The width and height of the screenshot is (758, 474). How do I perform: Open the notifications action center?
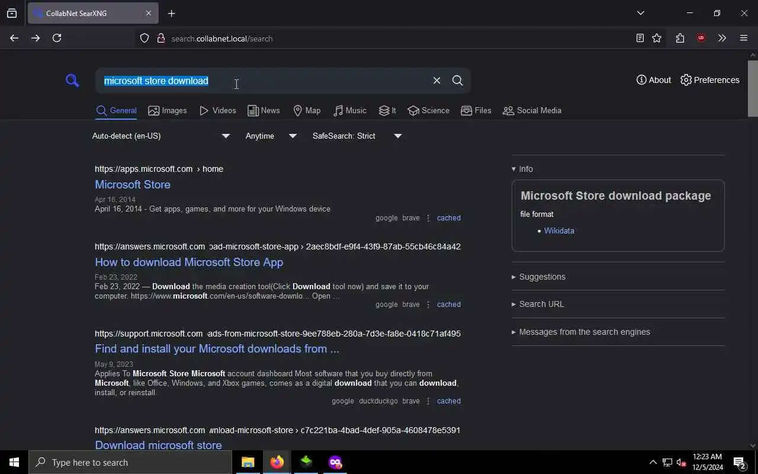click(740, 463)
